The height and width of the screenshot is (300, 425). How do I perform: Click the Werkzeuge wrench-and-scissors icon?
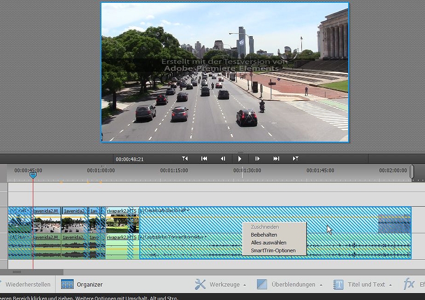(200, 284)
